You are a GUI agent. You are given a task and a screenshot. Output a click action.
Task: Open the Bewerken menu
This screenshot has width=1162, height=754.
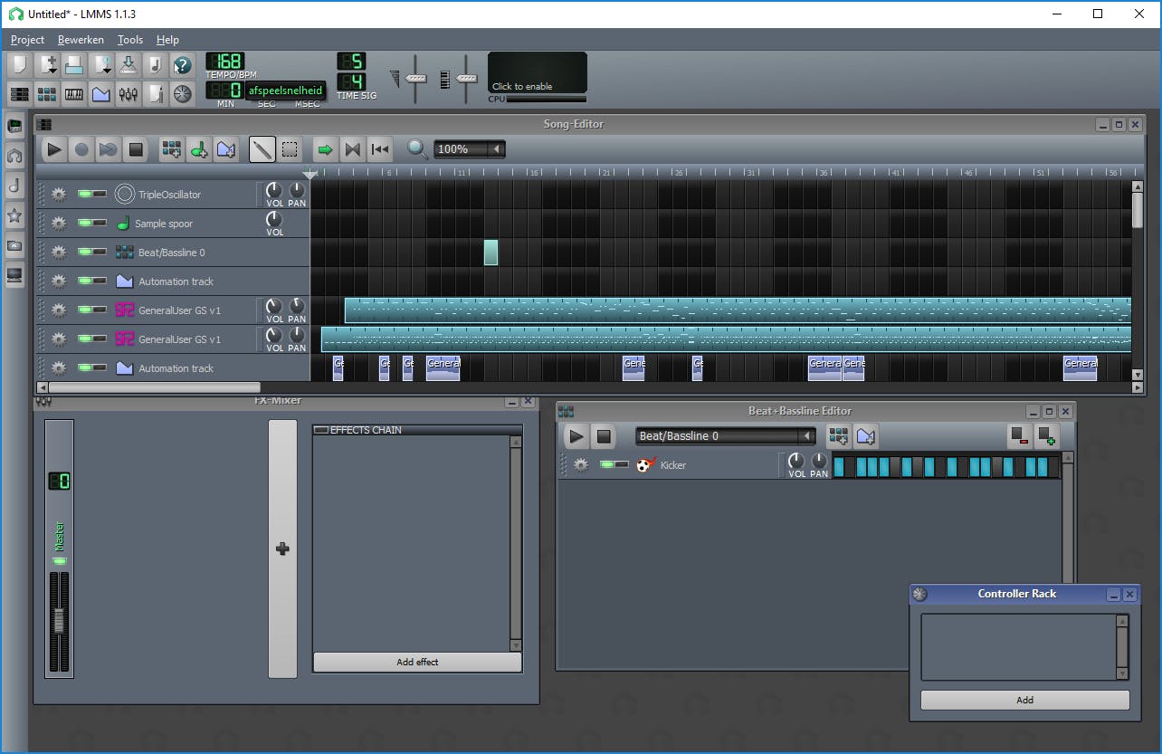[81, 40]
